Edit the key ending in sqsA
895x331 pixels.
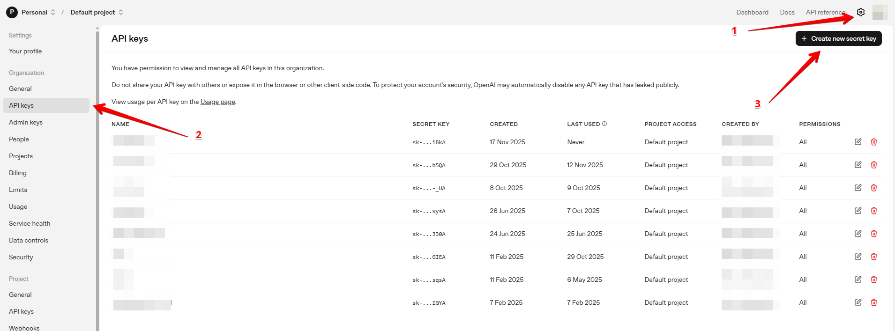pos(858,280)
